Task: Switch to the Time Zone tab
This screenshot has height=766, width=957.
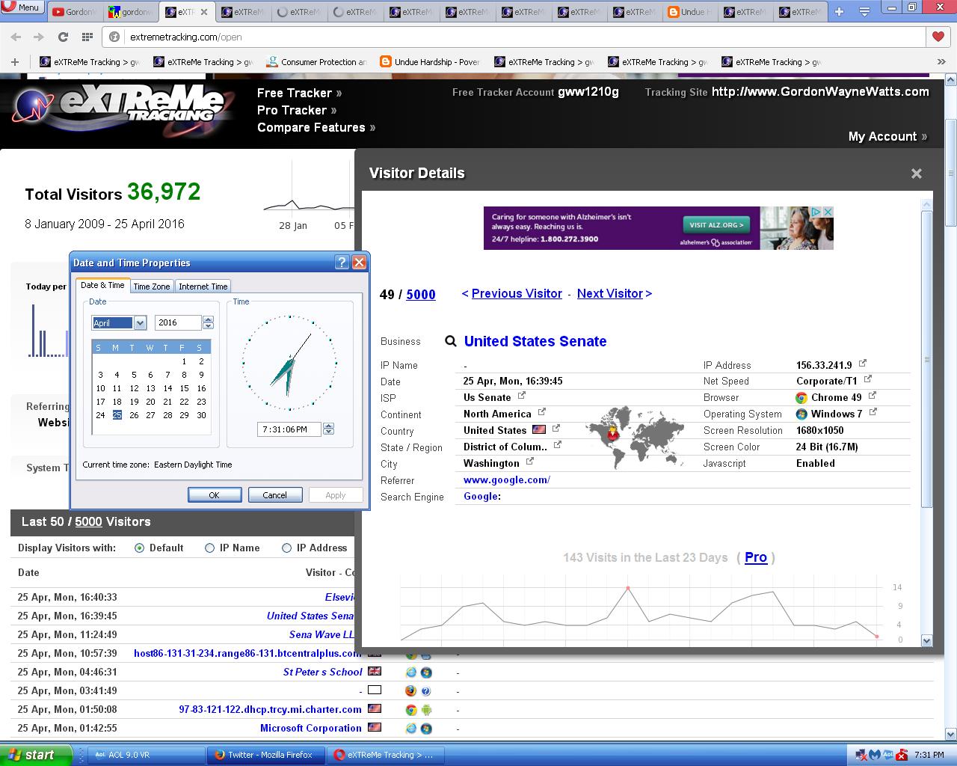Action: coord(151,287)
